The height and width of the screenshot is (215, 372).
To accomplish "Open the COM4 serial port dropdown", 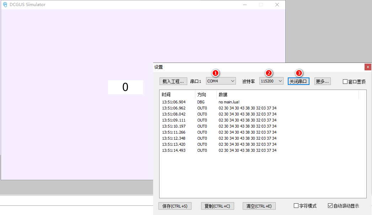I will point(221,81).
